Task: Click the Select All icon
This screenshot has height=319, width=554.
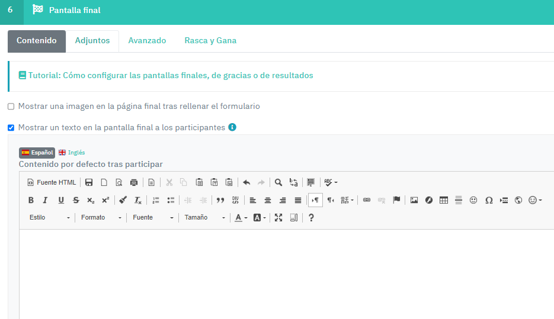Action: coord(310,182)
